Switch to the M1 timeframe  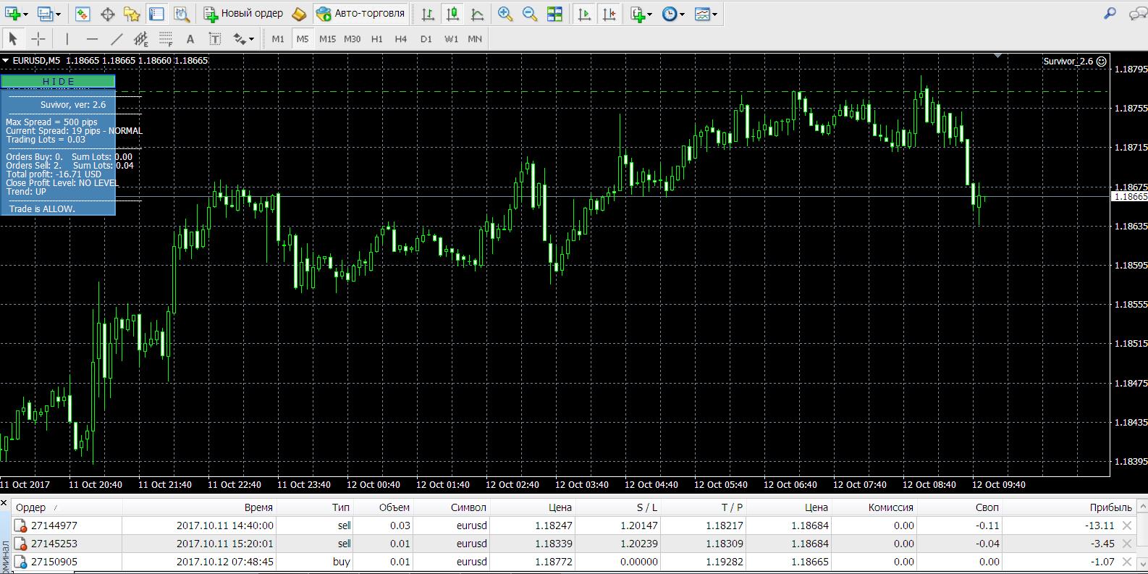click(x=278, y=39)
